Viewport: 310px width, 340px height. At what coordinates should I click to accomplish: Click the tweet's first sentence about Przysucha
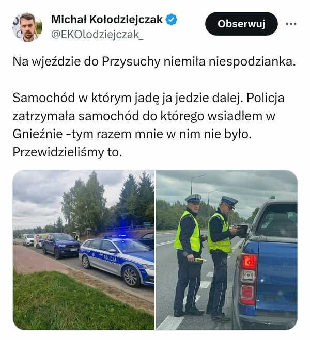pyautogui.click(x=154, y=61)
